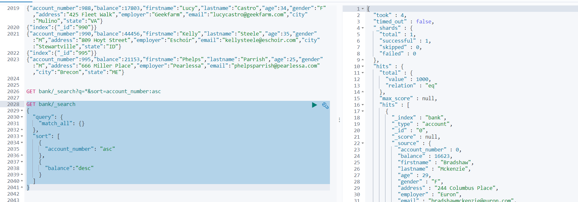Image resolution: width=578 pixels, height=202 pixels.
Task: Click "account_number" : 0 in response
Action: pos(430,150)
